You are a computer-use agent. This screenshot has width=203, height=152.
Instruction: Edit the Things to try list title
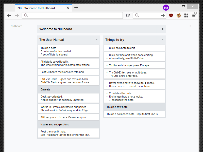coord(115,40)
